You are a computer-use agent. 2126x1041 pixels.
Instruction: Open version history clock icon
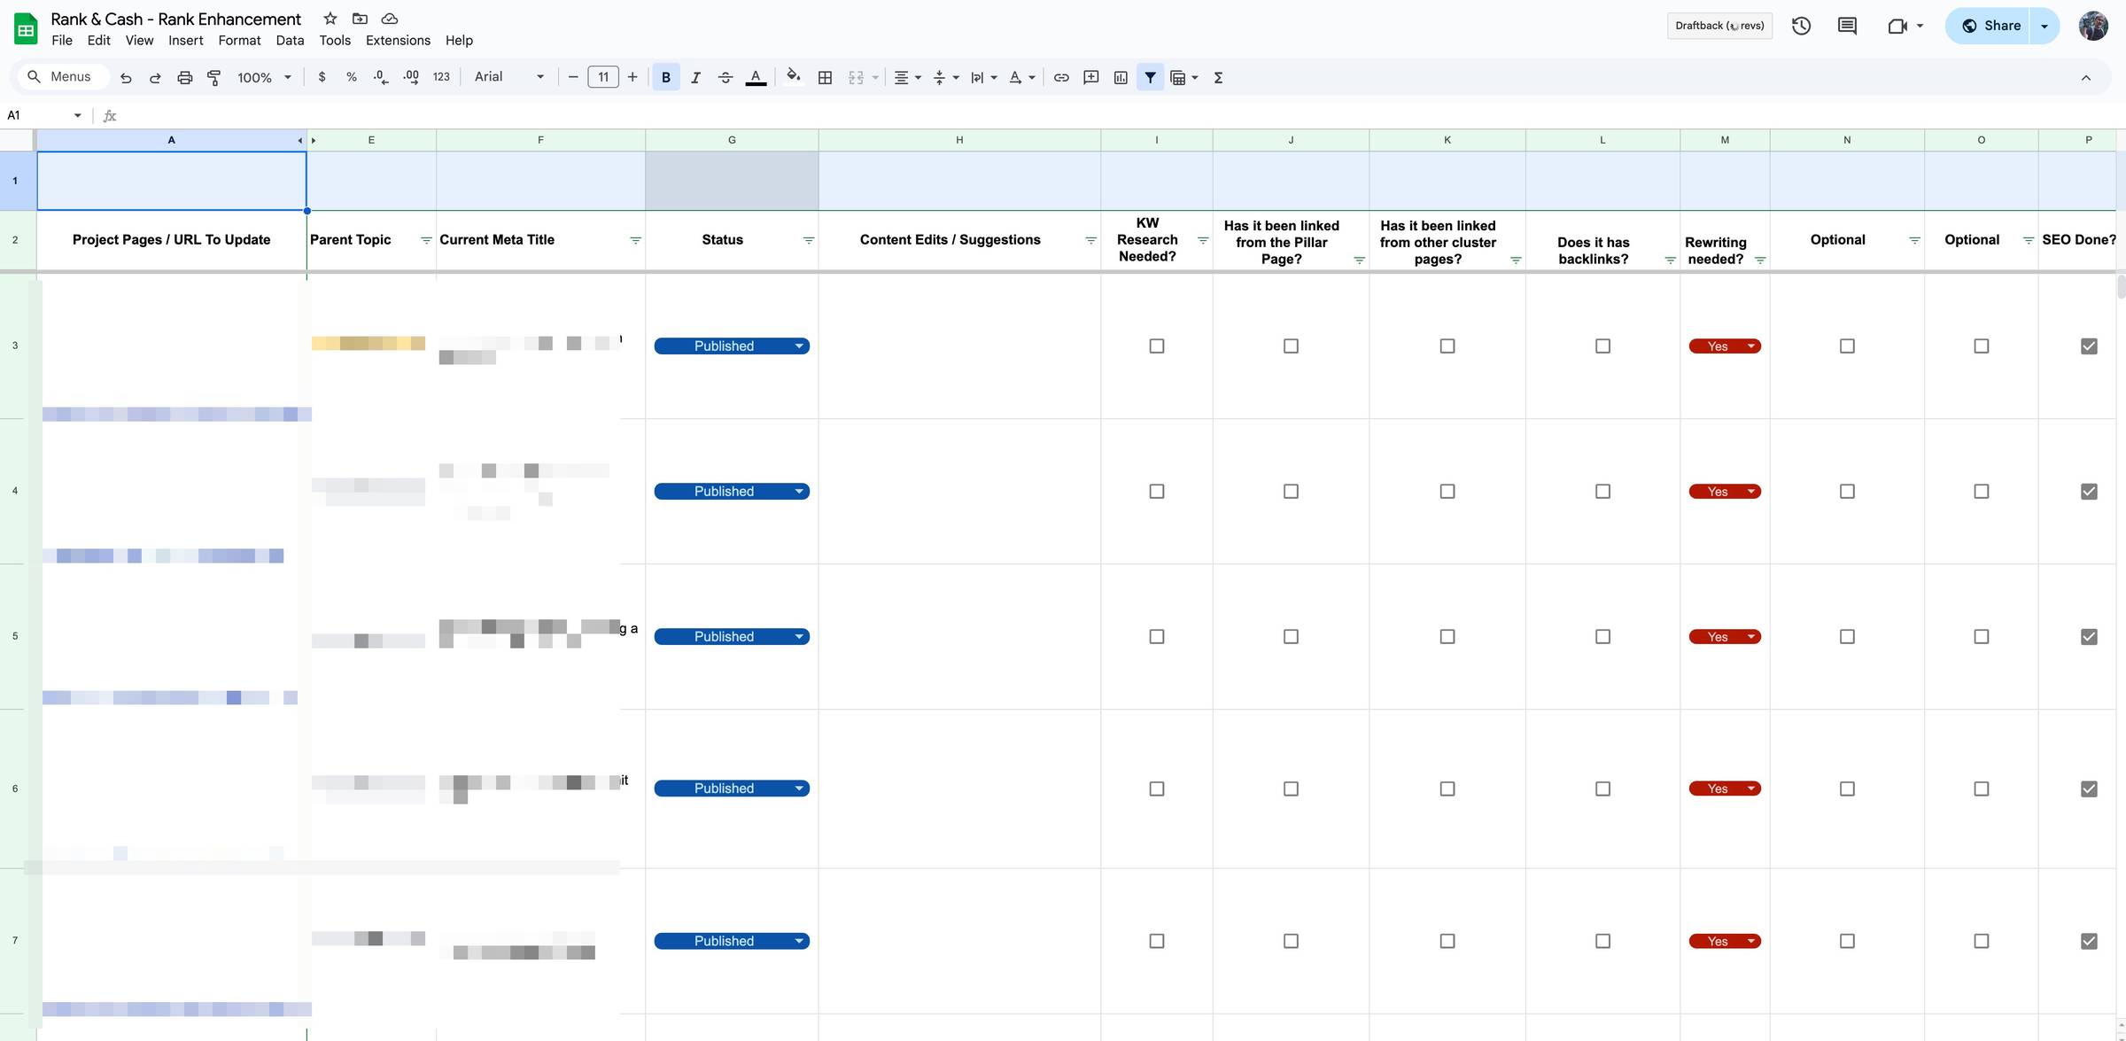(x=1800, y=26)
